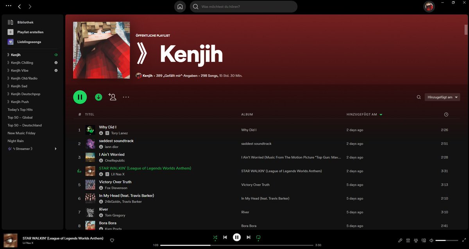Click 'saddest soundtrack' album link
This screenshot has height=249, width=469.
coord(256,144)
